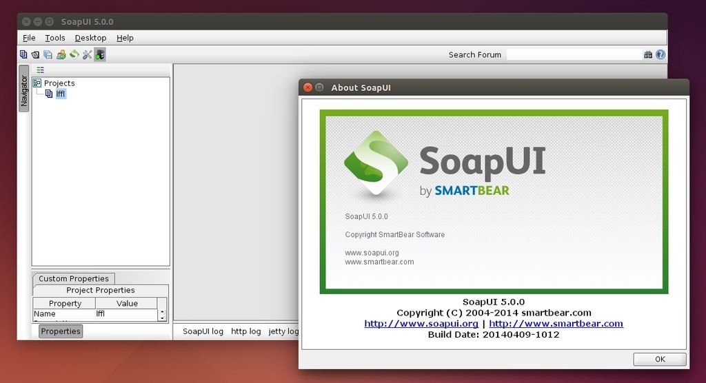Click the Property column header

pyautogui.click(x=64, y=303)
